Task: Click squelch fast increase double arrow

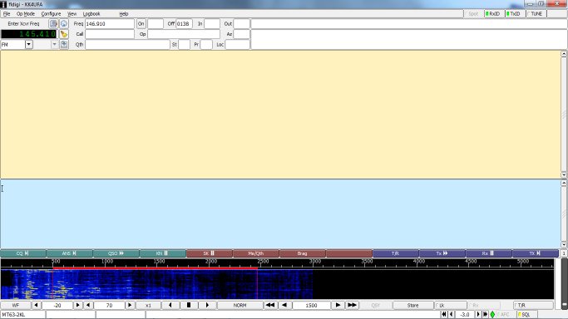Action: tap(485, 315)
